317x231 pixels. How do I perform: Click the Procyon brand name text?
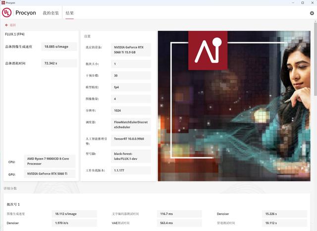click(x=26, y=13)
